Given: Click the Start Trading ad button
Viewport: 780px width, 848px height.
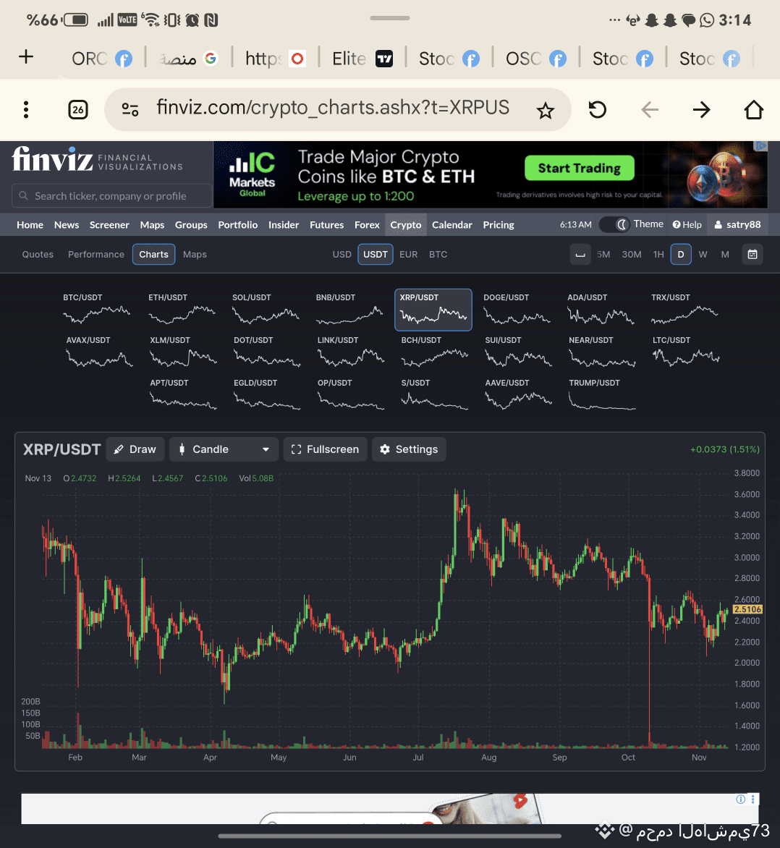Looking at the screenshot, I should tap(580, 168).
